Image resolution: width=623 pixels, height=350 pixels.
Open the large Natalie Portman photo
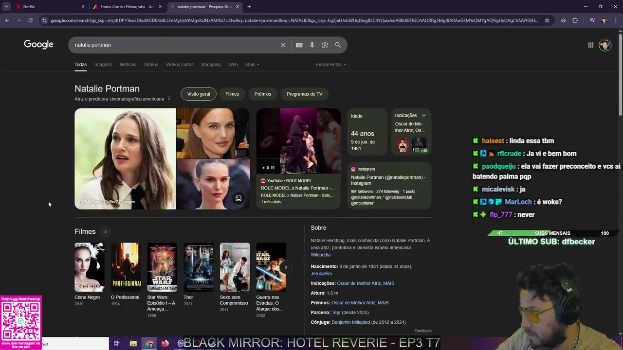pyautogui.click(x=125, y=158)
